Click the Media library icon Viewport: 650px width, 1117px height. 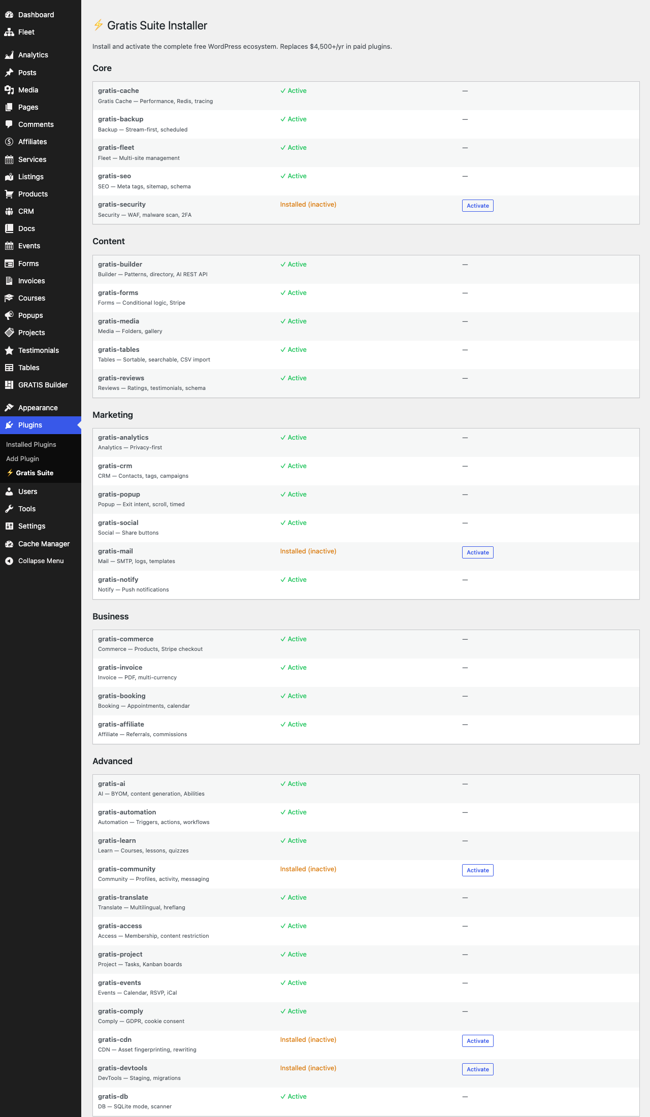(9, 90)
